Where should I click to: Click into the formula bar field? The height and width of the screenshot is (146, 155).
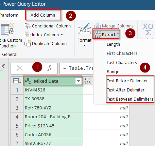[x=76, y=68]
